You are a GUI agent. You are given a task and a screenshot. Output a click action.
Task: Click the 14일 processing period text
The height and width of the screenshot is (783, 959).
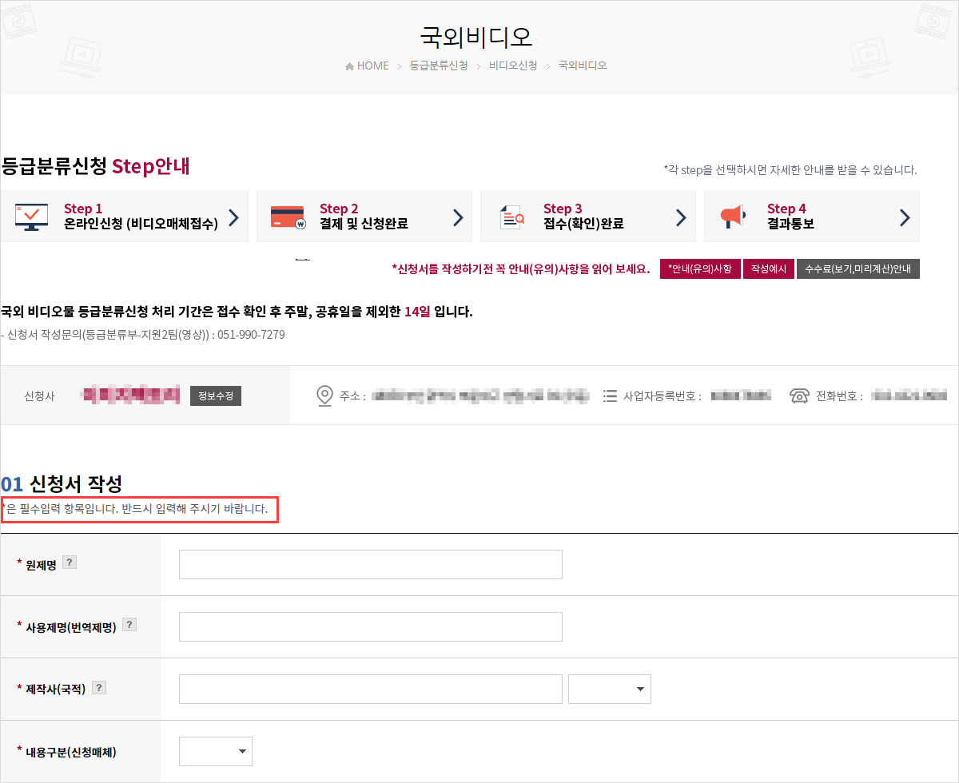click(x=418, y=311)
